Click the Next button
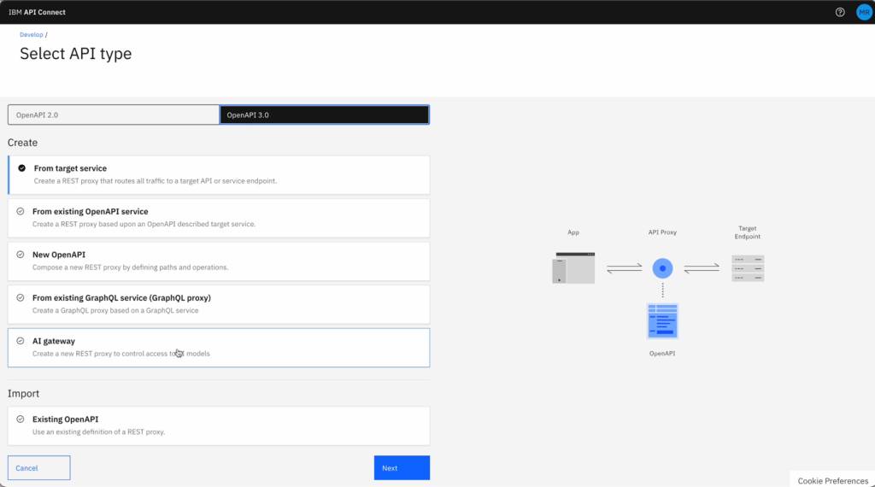This screenshot has height=487, width=875. [x=402, y=467]
